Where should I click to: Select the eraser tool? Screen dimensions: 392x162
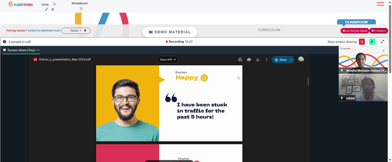[x=53, y=9]
